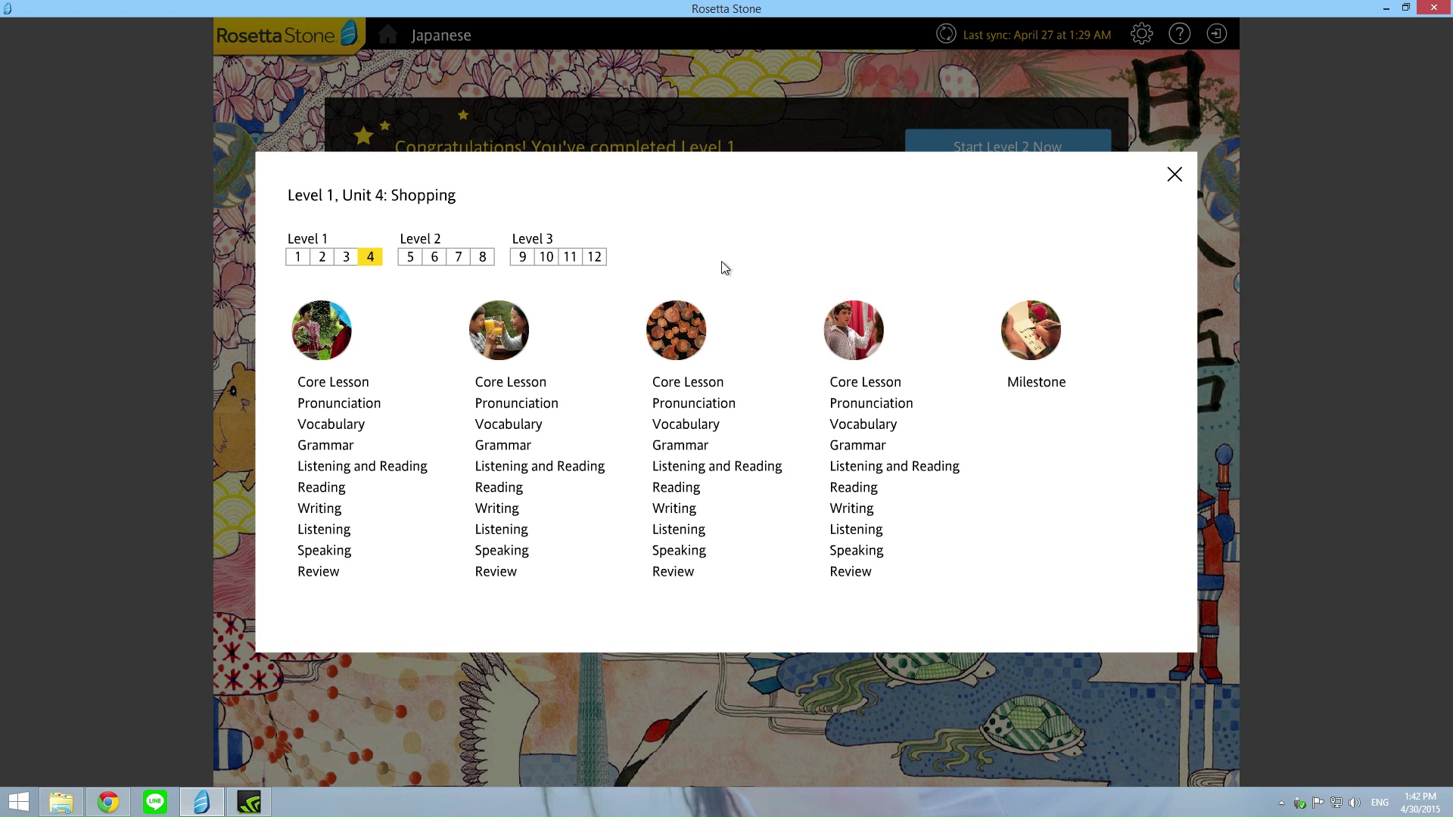Screen dimensions: 1453x817
Task: Open Core Lesson in first lesson column
Action: (x=333, y=382)
